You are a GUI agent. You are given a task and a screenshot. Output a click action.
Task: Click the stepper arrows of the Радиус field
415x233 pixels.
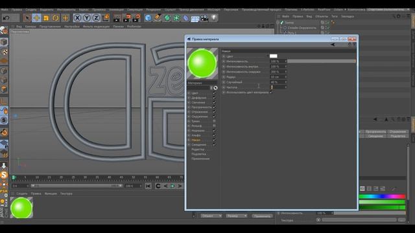point(286,77)
